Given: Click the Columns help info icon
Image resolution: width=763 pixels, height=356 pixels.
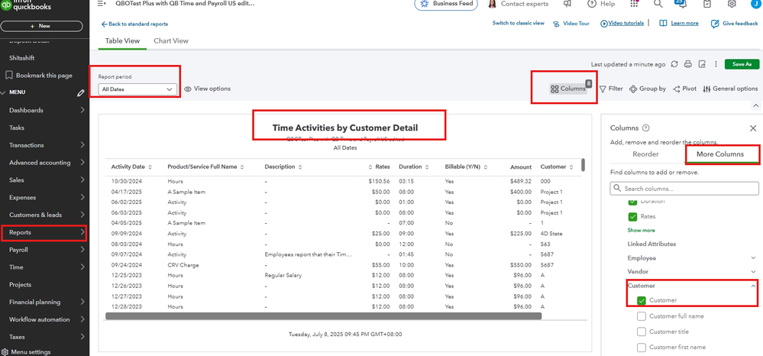Looking at the screenshot, I should tap(645, 128).
